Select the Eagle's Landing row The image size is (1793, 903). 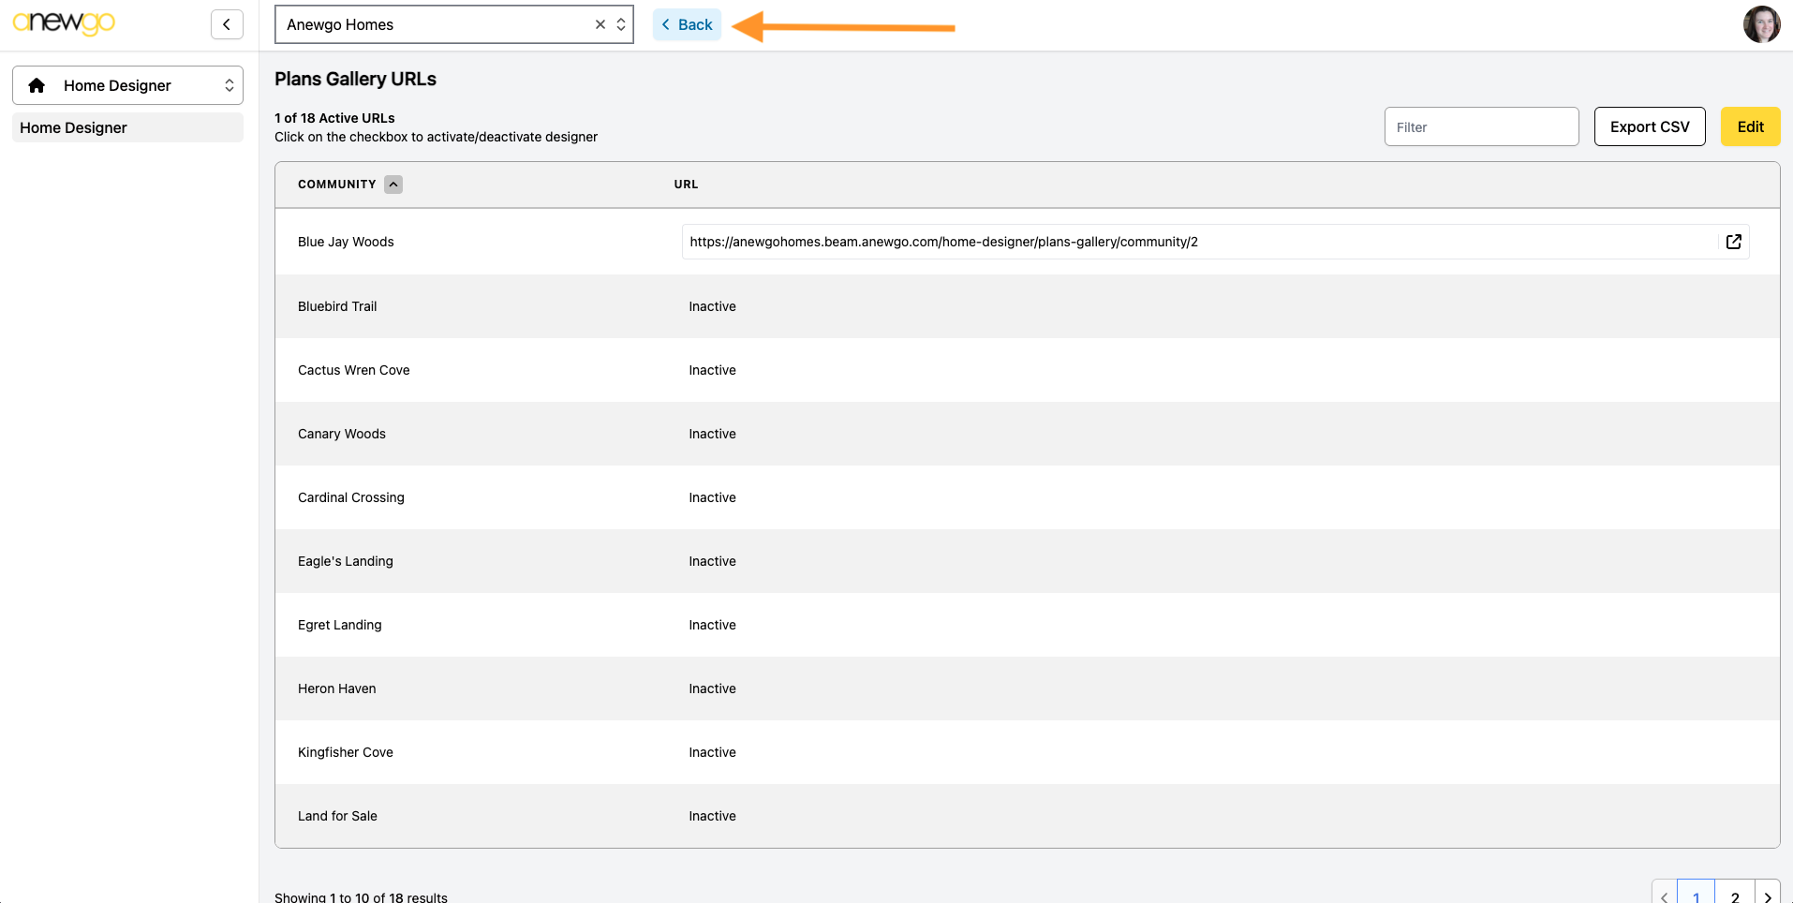click(x=1027, y=561)
